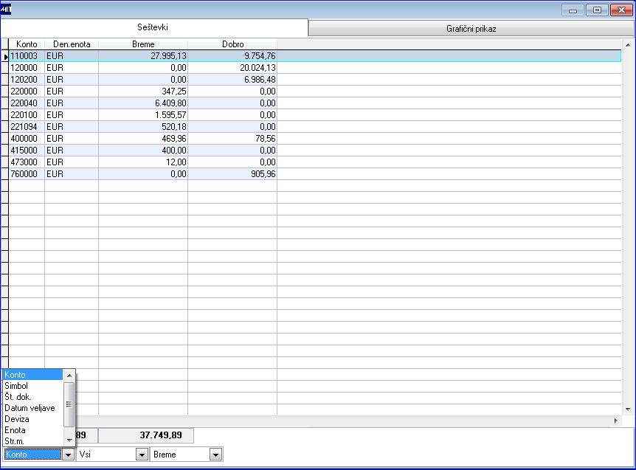Click the app icon in the title bar
The image size is (636, 470).
coord(6,9)
